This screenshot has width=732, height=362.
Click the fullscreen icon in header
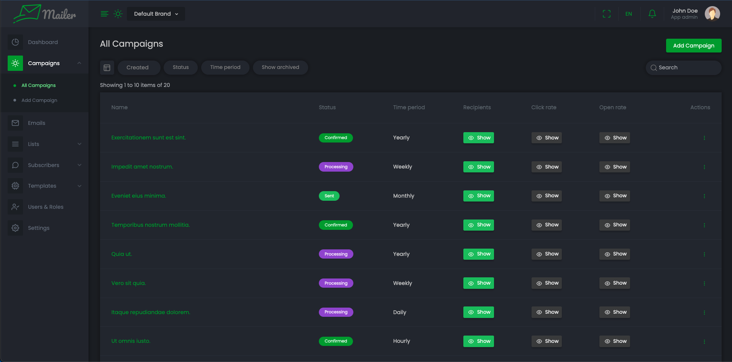click(x=606, y=14)
